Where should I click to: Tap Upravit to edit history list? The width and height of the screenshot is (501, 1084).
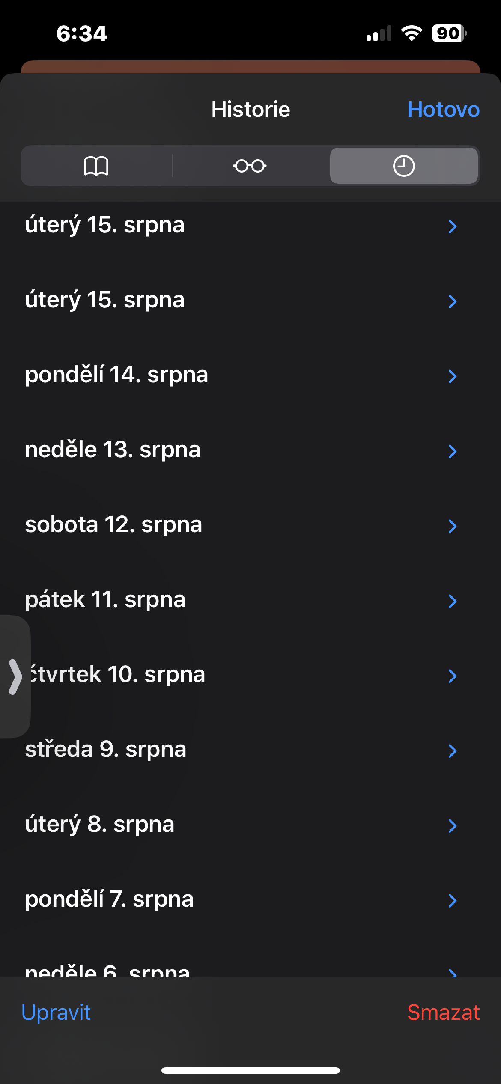point(56,1013)
